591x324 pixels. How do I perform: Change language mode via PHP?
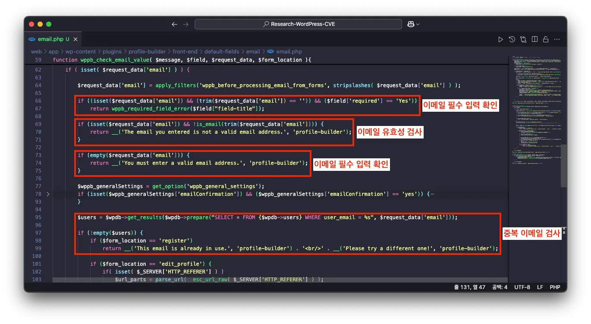pyautogui.click(x=555, y=287)
